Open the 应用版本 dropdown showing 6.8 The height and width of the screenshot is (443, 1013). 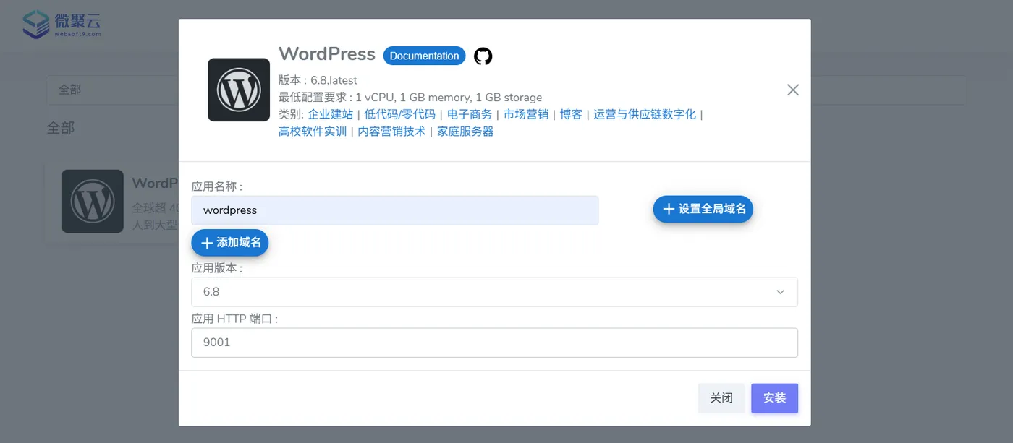click(495, 292)
